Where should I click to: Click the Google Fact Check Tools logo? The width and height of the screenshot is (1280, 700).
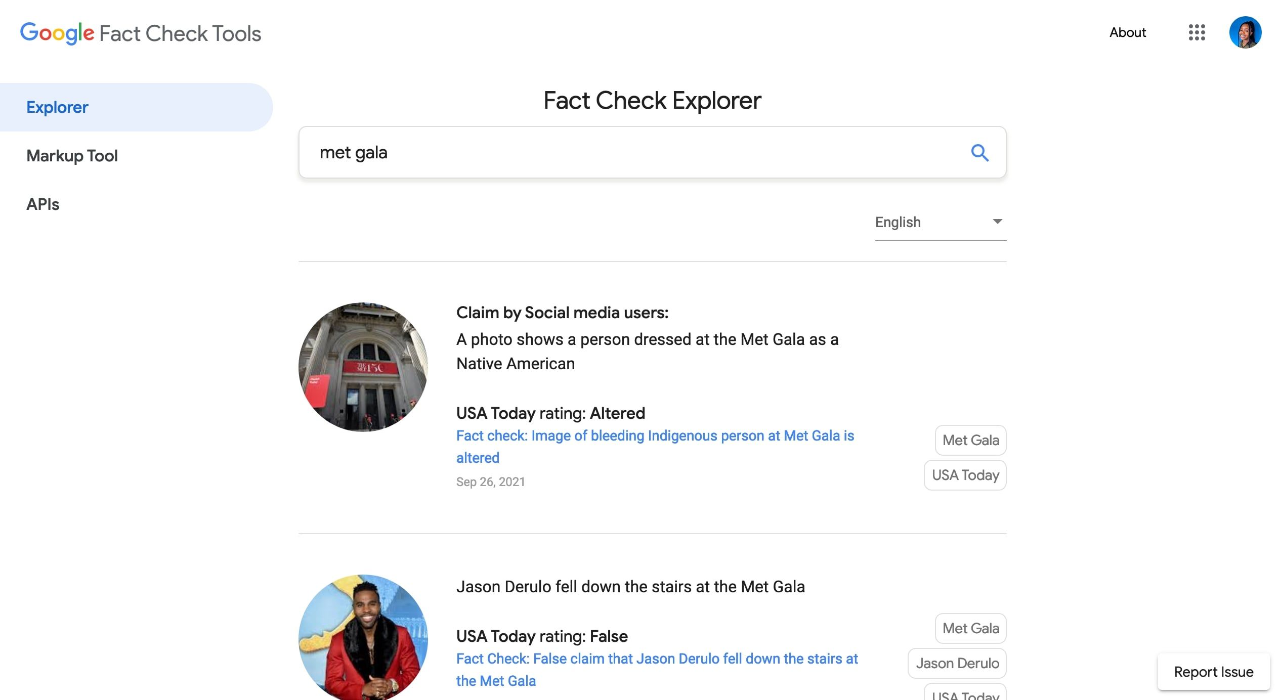coord(141,32)
